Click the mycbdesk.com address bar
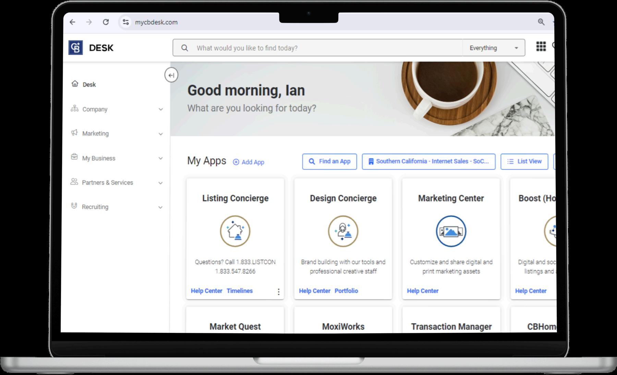This screenshot has width=617, height=375. point(156,22)
